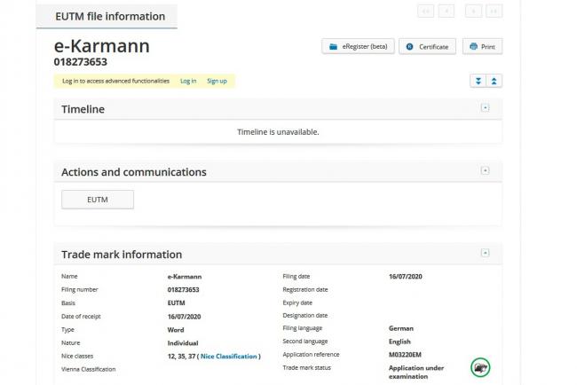This screenshot has width=577, height=385.
Task: Collapse all sections with double-up arrows
Action: pos(494,81)
